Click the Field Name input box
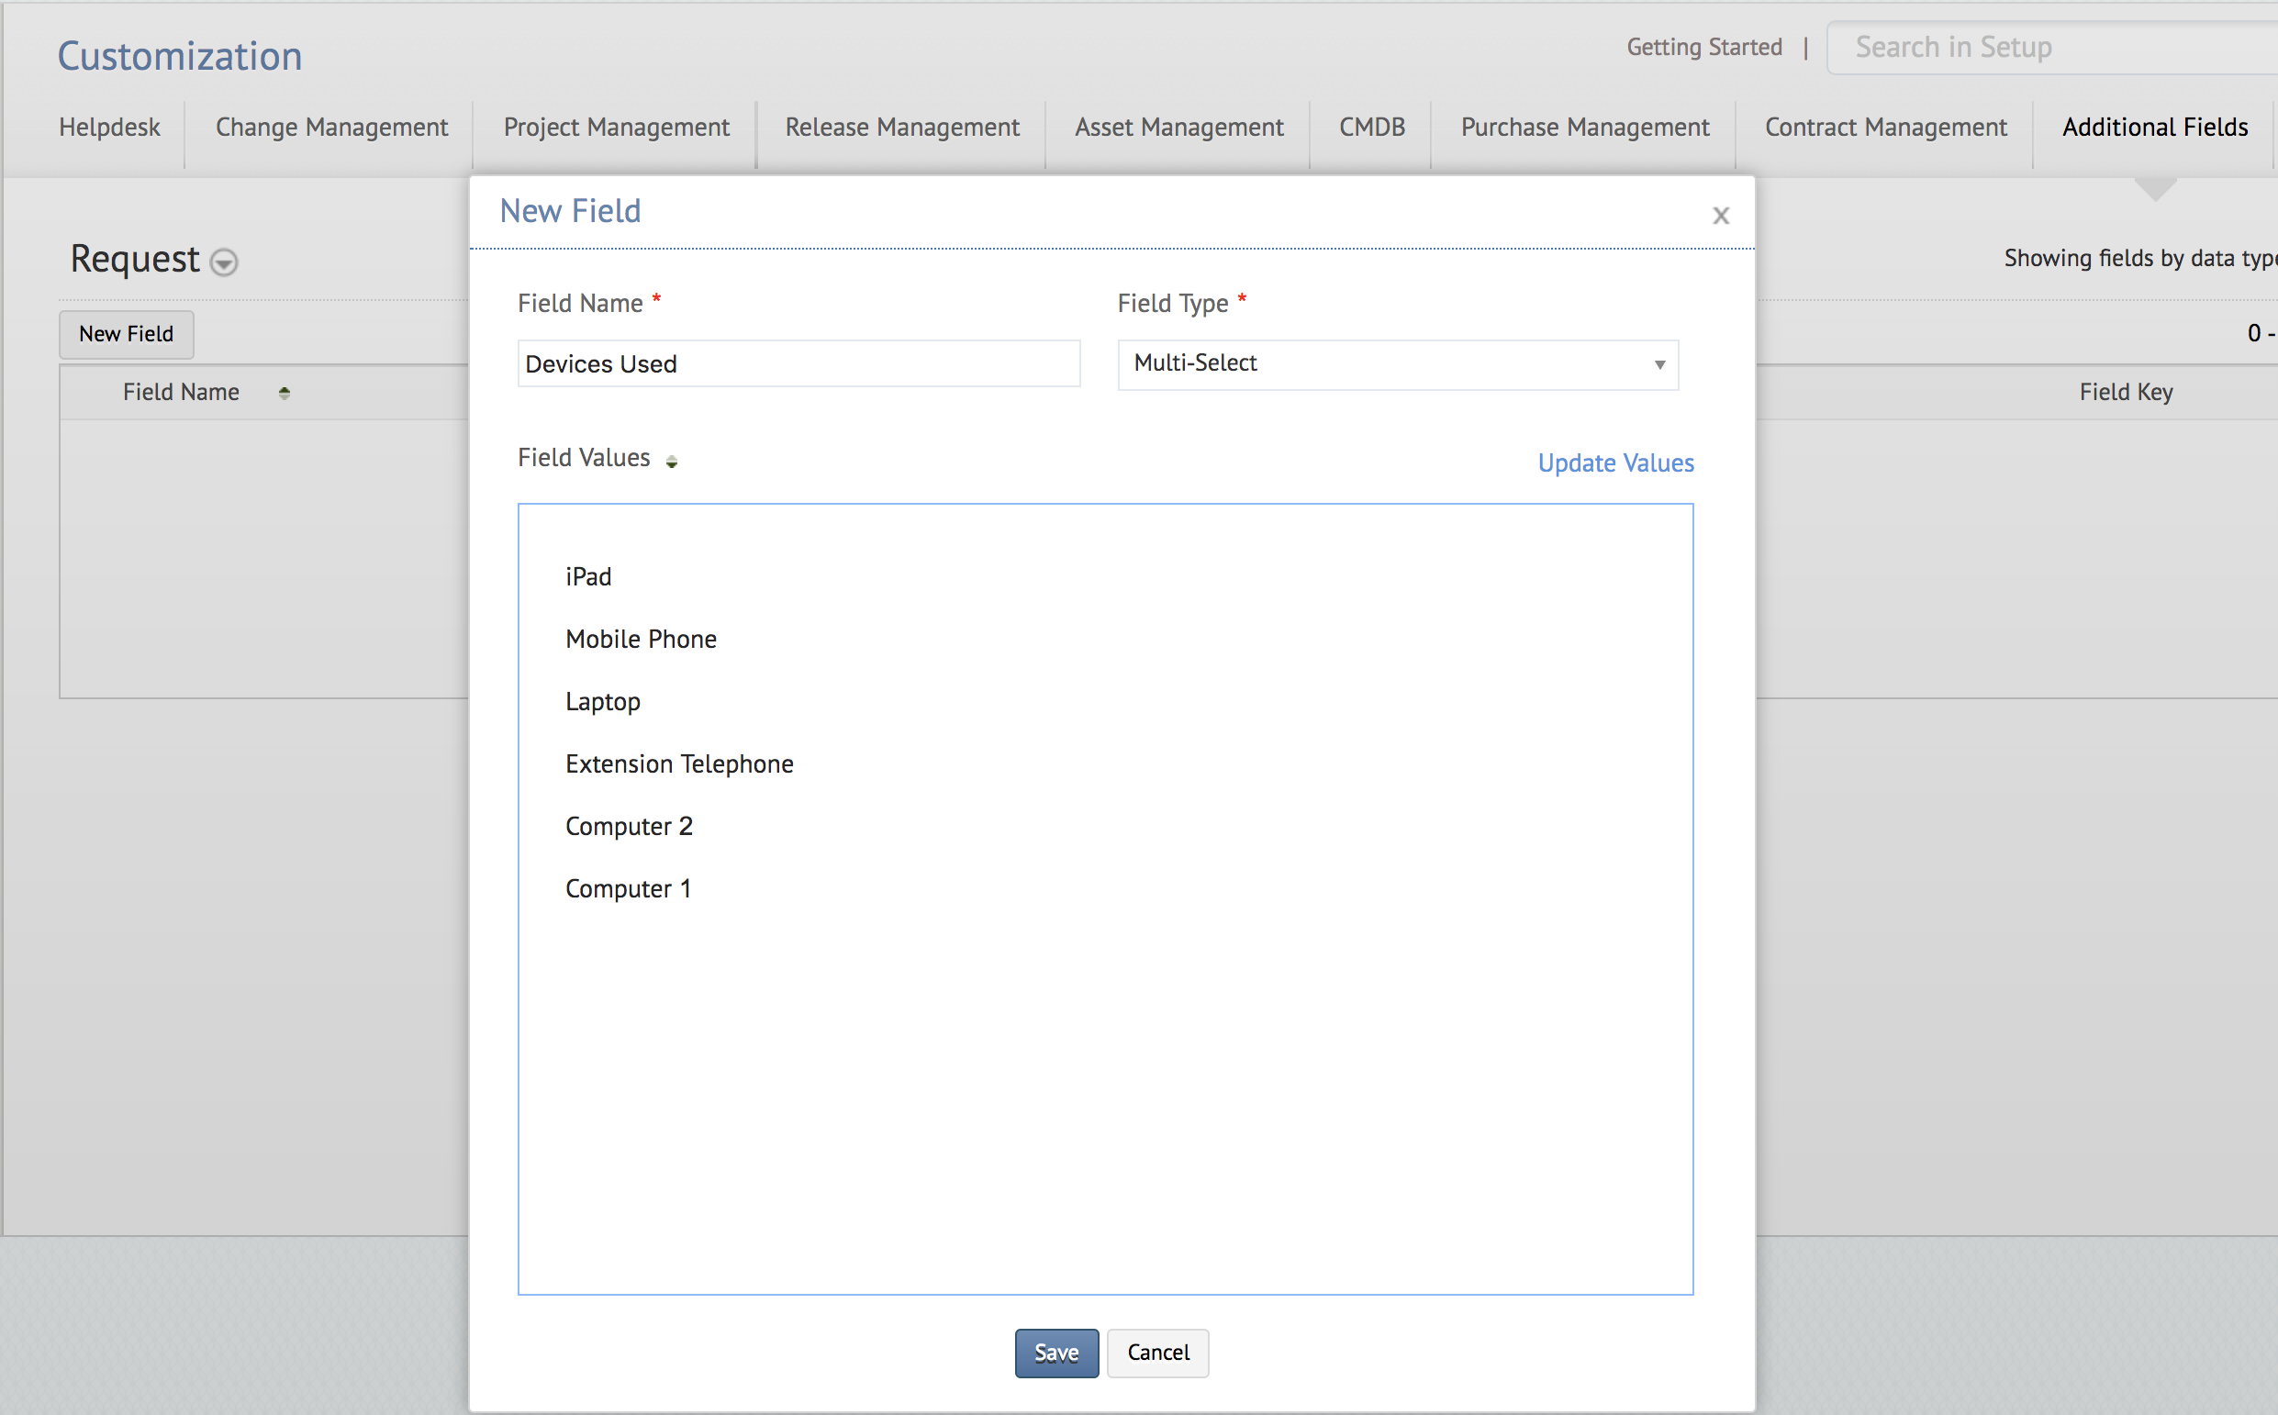Viewport: 2278px width, 1415px height. pos(798,364)
